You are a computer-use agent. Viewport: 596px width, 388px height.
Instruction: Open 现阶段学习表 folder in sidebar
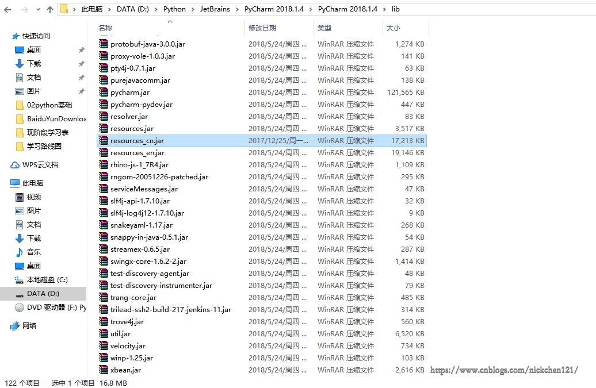[48, 133]
